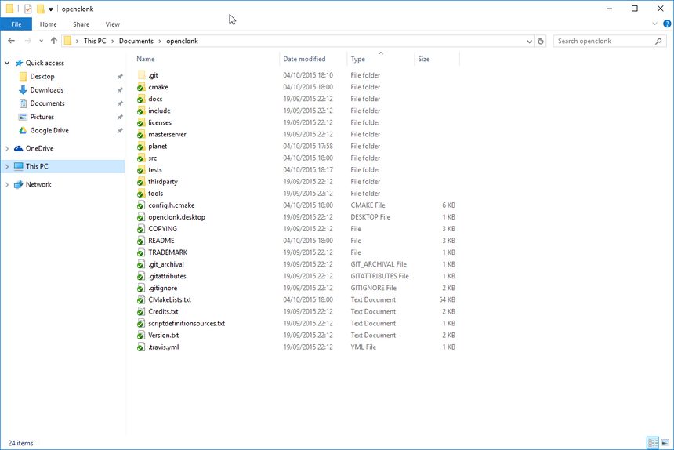Select the src folder icon
Viewport: 674px width, 450px height.
[140, 158]
